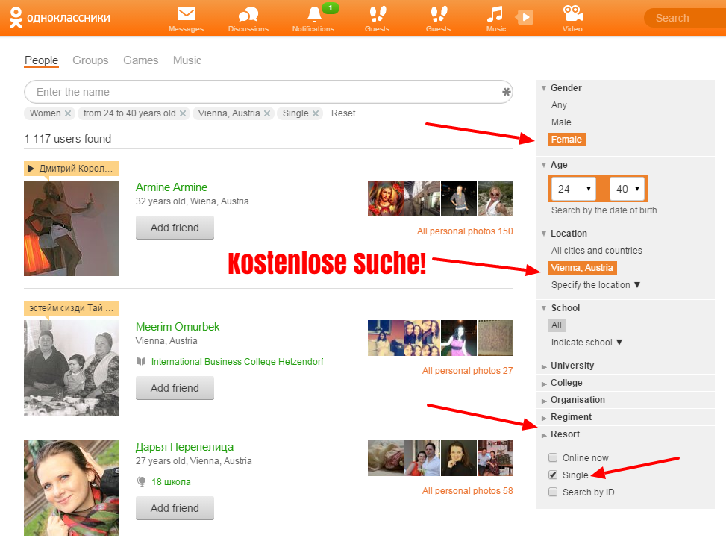The height and width of the screenshot is (541, 726).
Task: Remove the Women filter tag
Action: (x=68, y=113)
